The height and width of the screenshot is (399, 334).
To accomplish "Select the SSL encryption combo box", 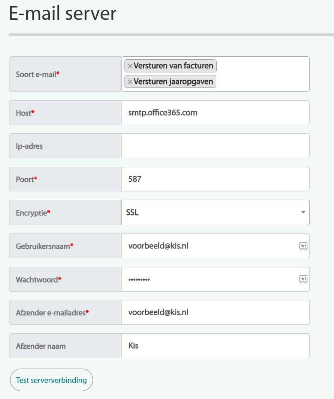I will [x=210, y=212].
